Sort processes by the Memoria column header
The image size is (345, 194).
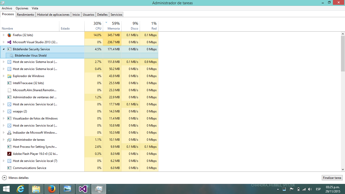click(x=112, y=26)
